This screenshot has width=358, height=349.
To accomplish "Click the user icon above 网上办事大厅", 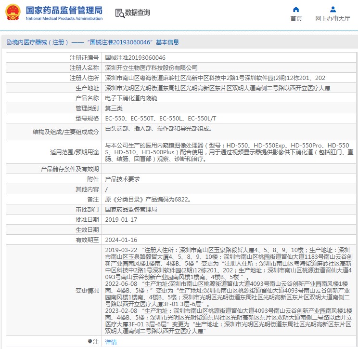I will point(333,9).
